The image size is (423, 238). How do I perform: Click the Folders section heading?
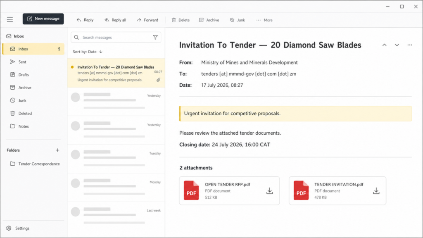point(13,150)
